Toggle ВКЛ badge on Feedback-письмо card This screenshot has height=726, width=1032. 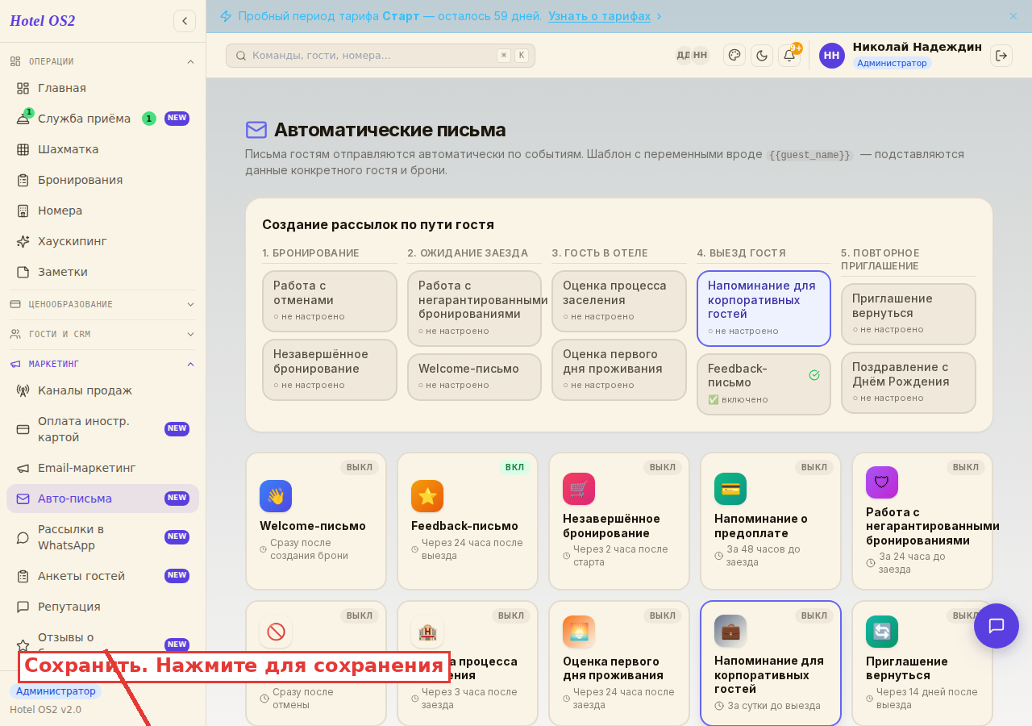pos(514,467)
